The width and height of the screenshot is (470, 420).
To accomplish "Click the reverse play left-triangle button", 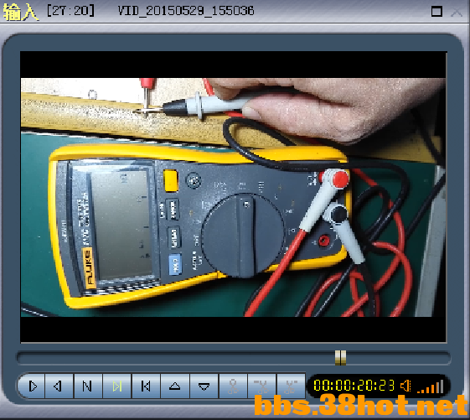I will click(x=59, y=386).
